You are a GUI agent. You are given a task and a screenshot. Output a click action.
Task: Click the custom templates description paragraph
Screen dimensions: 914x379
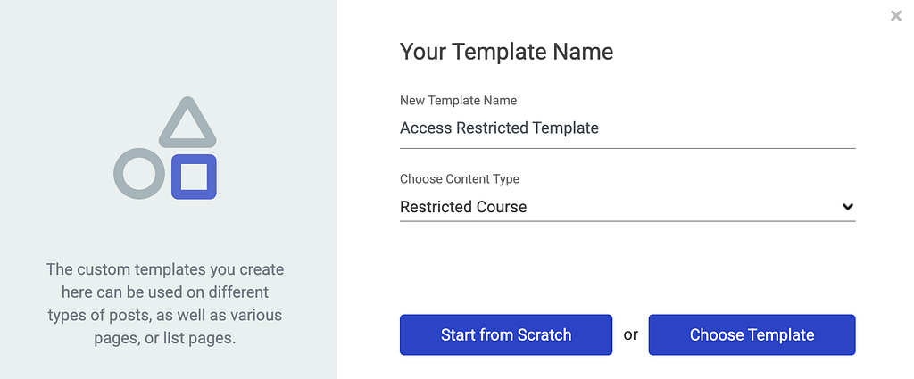165,303
